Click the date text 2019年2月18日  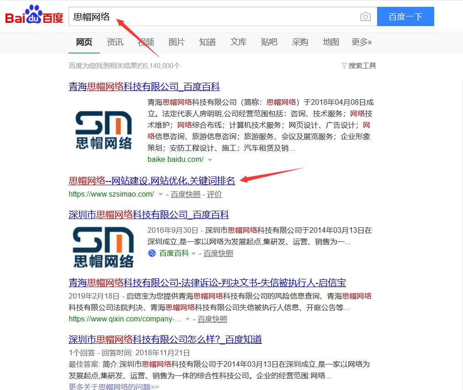coord(94,296)
